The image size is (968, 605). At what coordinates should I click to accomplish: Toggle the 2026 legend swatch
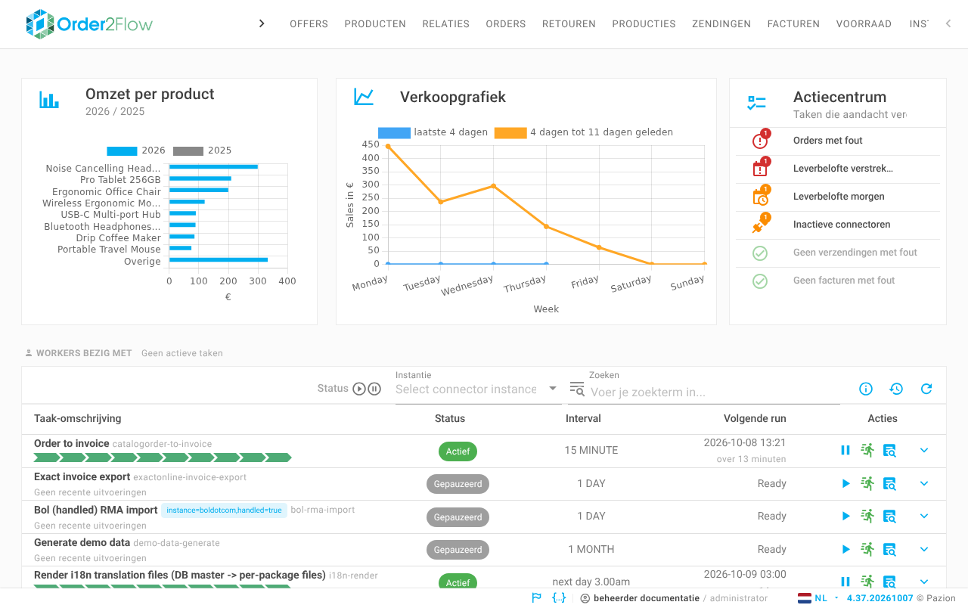(x=122, y=150)
